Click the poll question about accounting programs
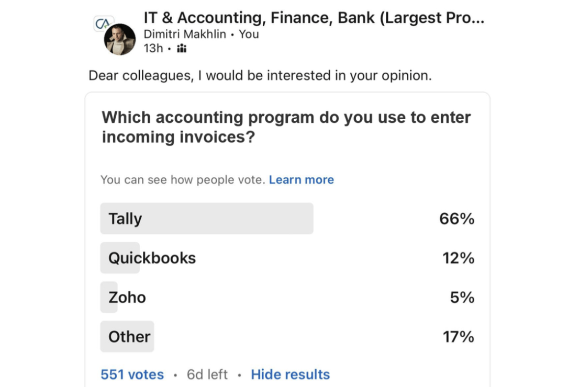 (x=286, y=127)
